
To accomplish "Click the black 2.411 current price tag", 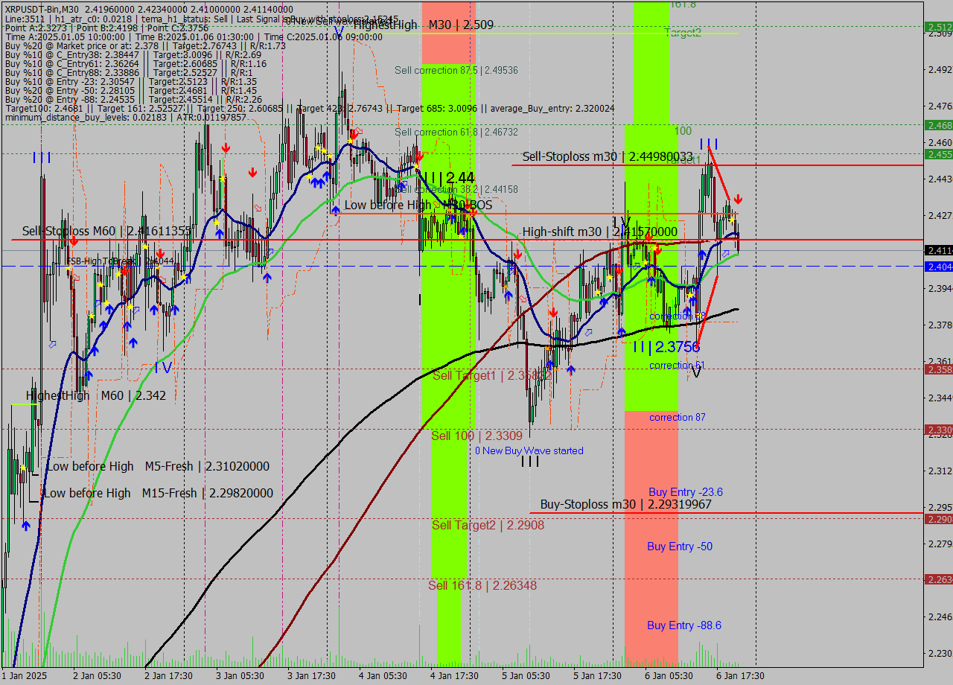I will click(939, 250).
